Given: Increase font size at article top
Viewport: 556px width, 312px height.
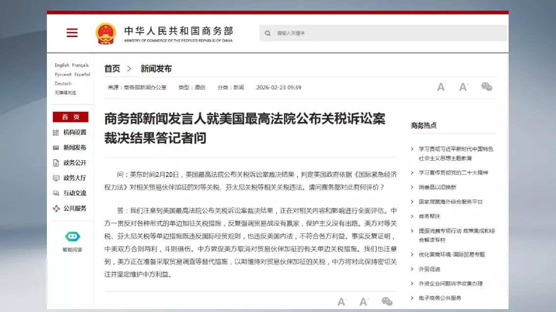Looking at the screenshot, I should (463, 87).
